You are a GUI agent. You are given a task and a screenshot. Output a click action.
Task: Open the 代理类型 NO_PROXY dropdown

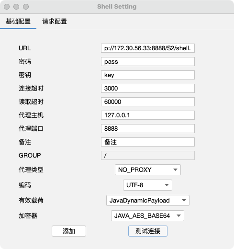point(148,170)
